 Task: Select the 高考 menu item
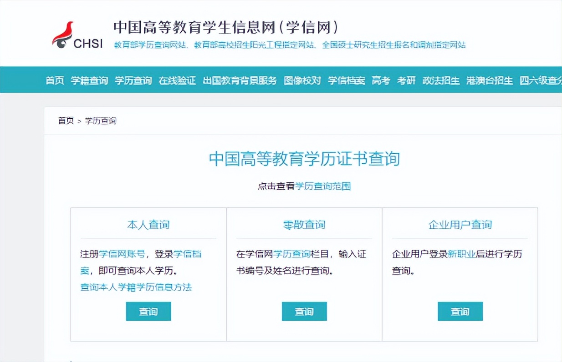pos(380,80)
